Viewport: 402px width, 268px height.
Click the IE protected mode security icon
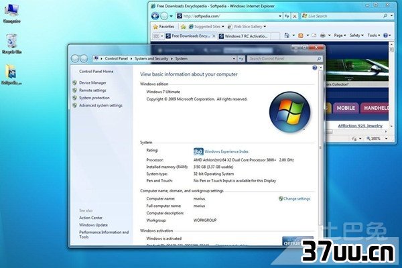tap(354, 139)
